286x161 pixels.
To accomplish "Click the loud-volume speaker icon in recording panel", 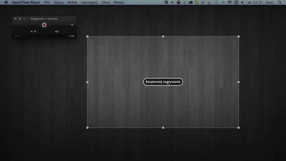I will point(57,31).
